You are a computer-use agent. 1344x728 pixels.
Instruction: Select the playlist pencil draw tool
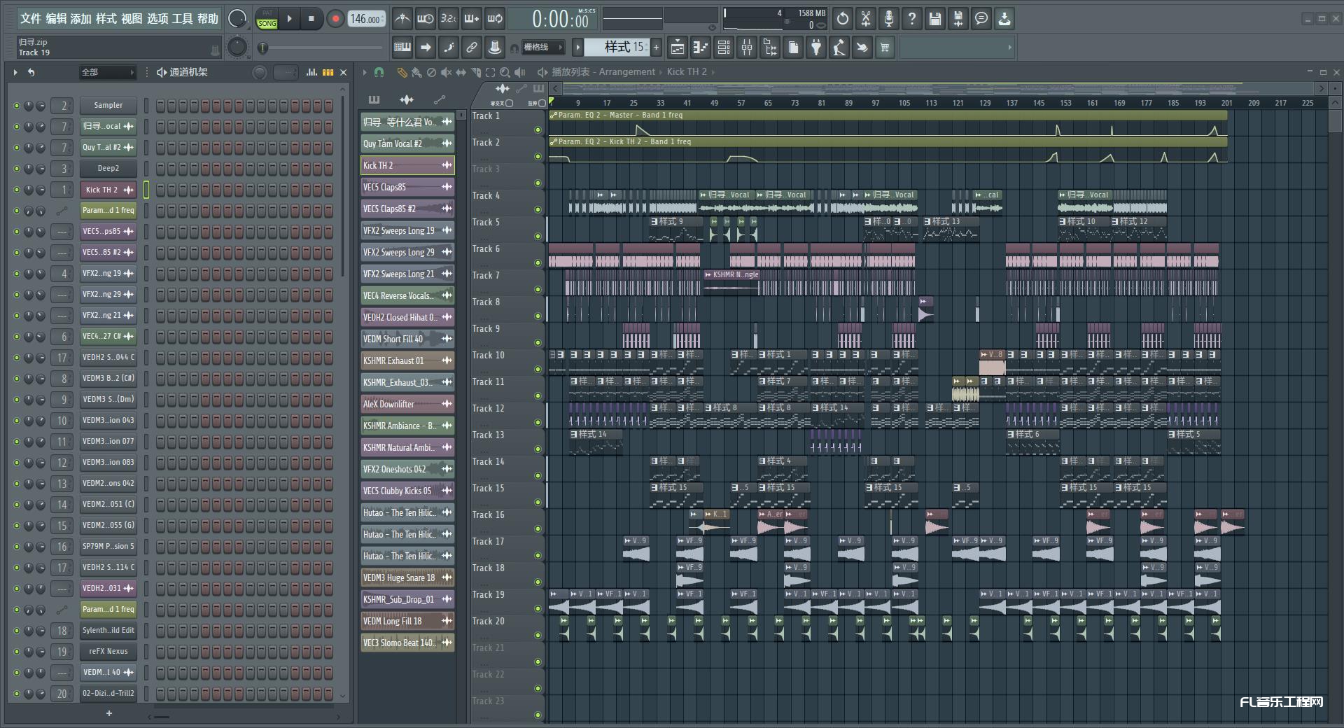click(401, 72)
